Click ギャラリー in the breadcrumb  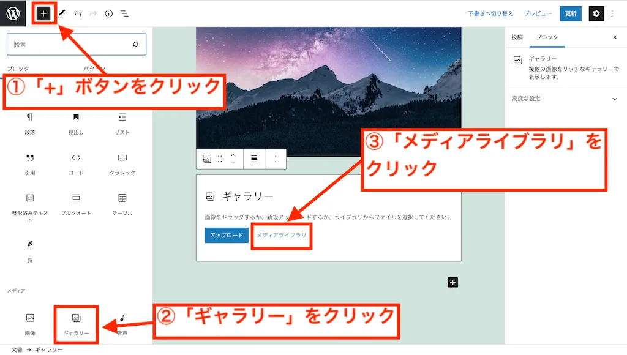tap(49, 350)
